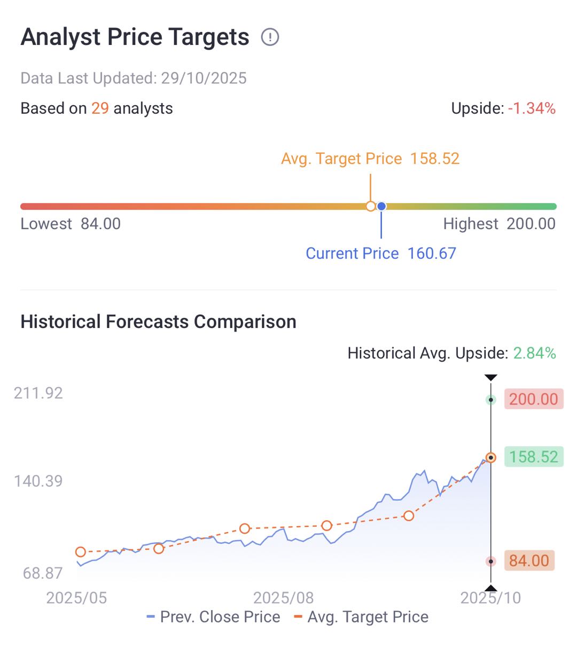Click the green 158.52 price tag

pyautogui.click(x=533, y=457)
